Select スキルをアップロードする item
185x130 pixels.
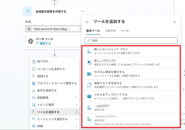(130, 96)
